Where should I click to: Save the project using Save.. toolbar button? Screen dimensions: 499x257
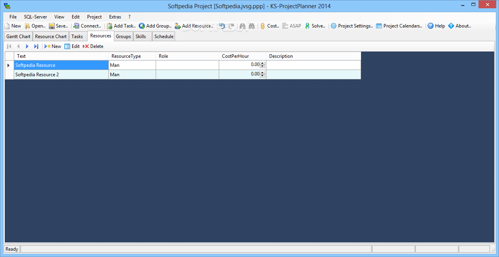click(59, 26)
